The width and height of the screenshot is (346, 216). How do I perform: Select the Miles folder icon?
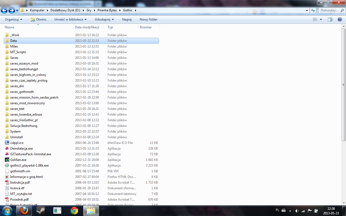pyautogui.click(x=7, y=46)
